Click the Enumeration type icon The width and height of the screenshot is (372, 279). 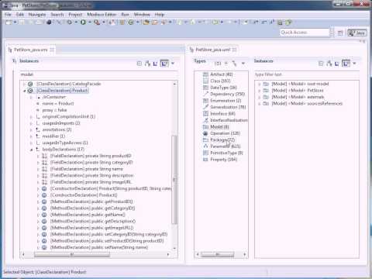pos(205,101)
